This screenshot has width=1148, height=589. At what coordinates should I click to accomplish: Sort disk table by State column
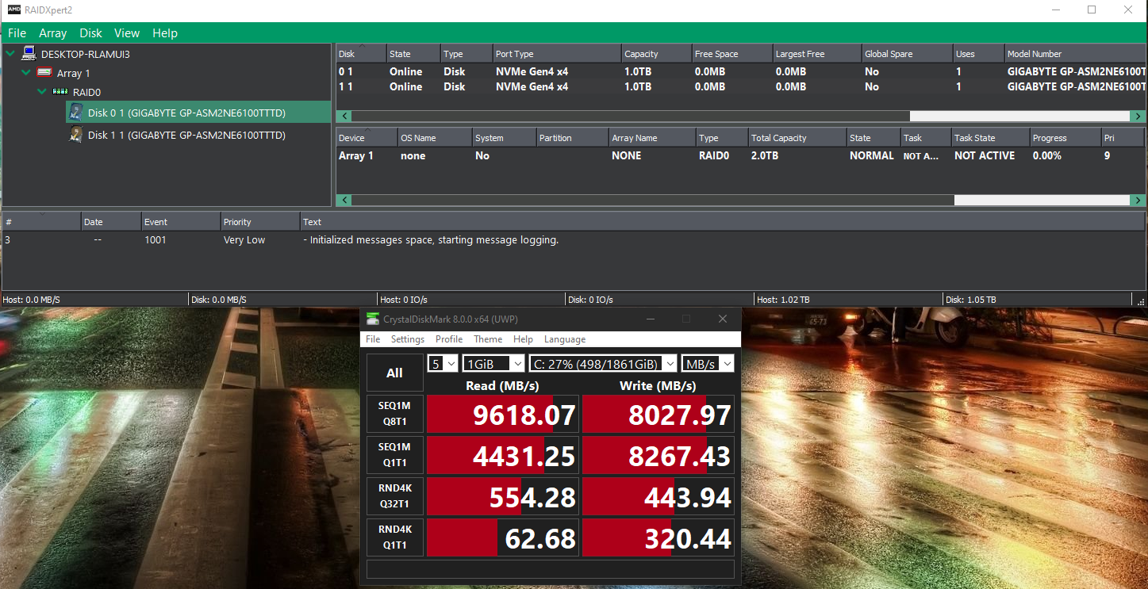tap(413, 54)
